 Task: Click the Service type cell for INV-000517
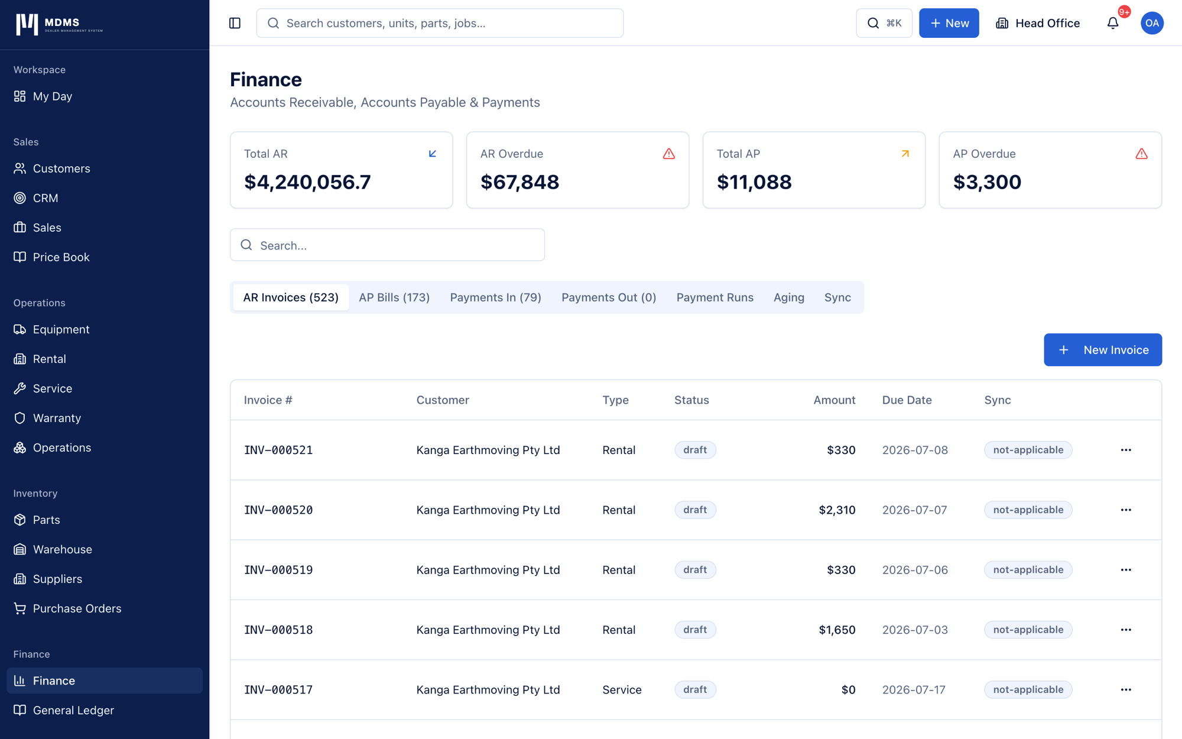(x=622, y=689)
